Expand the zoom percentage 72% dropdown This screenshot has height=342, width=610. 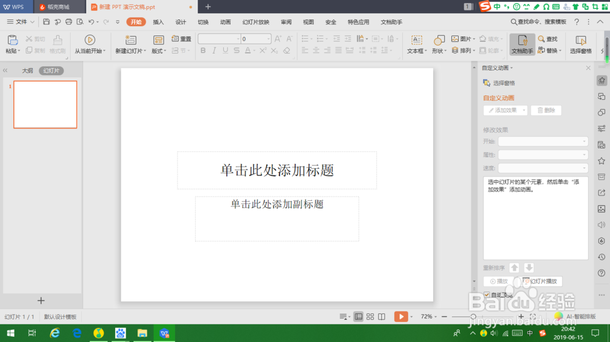point(436,317)
